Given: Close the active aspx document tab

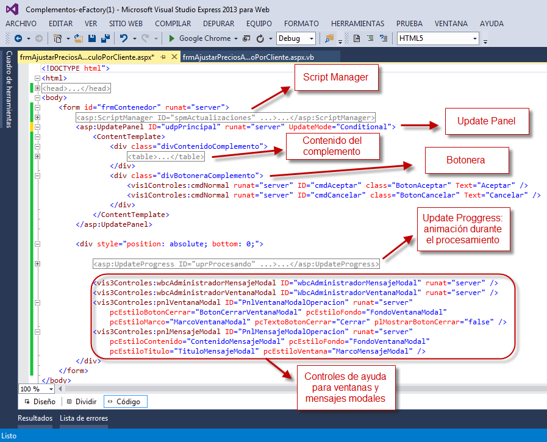Looking at the screenshot, I should (174, 57).
